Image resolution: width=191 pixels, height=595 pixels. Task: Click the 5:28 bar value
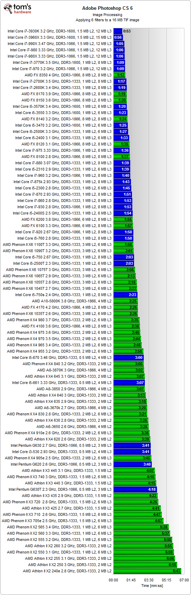[164, 527]
